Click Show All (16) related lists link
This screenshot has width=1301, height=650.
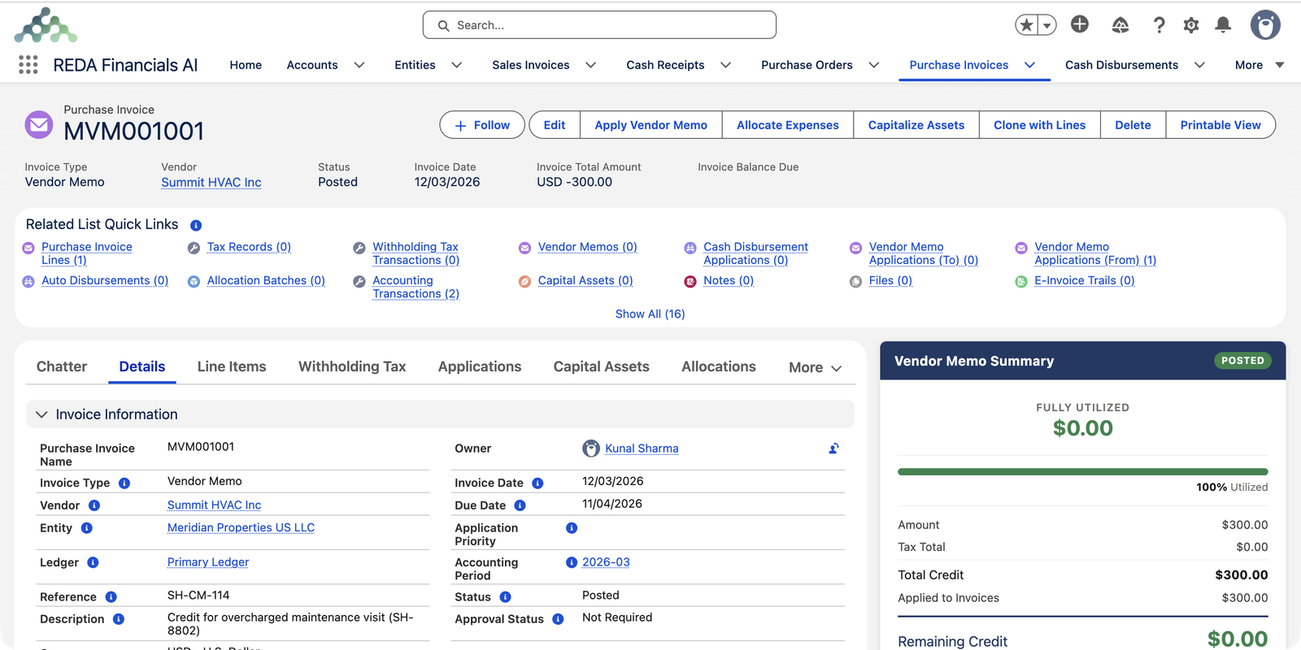click(x=650, y=314)
